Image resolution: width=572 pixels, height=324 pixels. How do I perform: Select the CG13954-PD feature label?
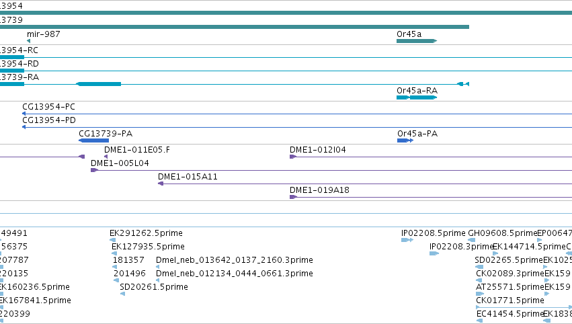pyautogui.click(x=49, y=120)
